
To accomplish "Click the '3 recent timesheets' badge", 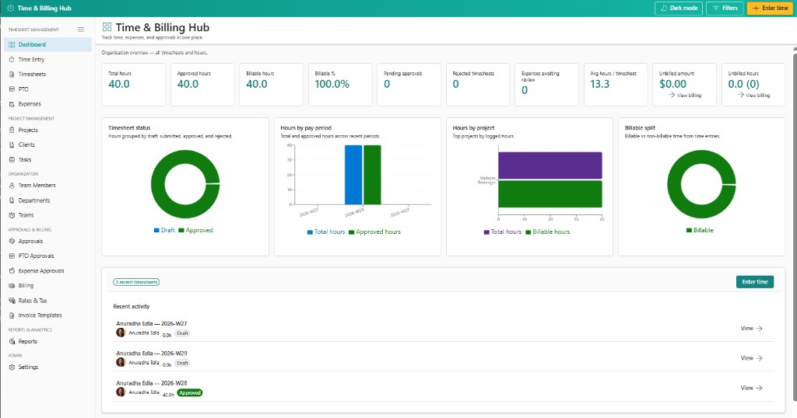I will [136, 282].
